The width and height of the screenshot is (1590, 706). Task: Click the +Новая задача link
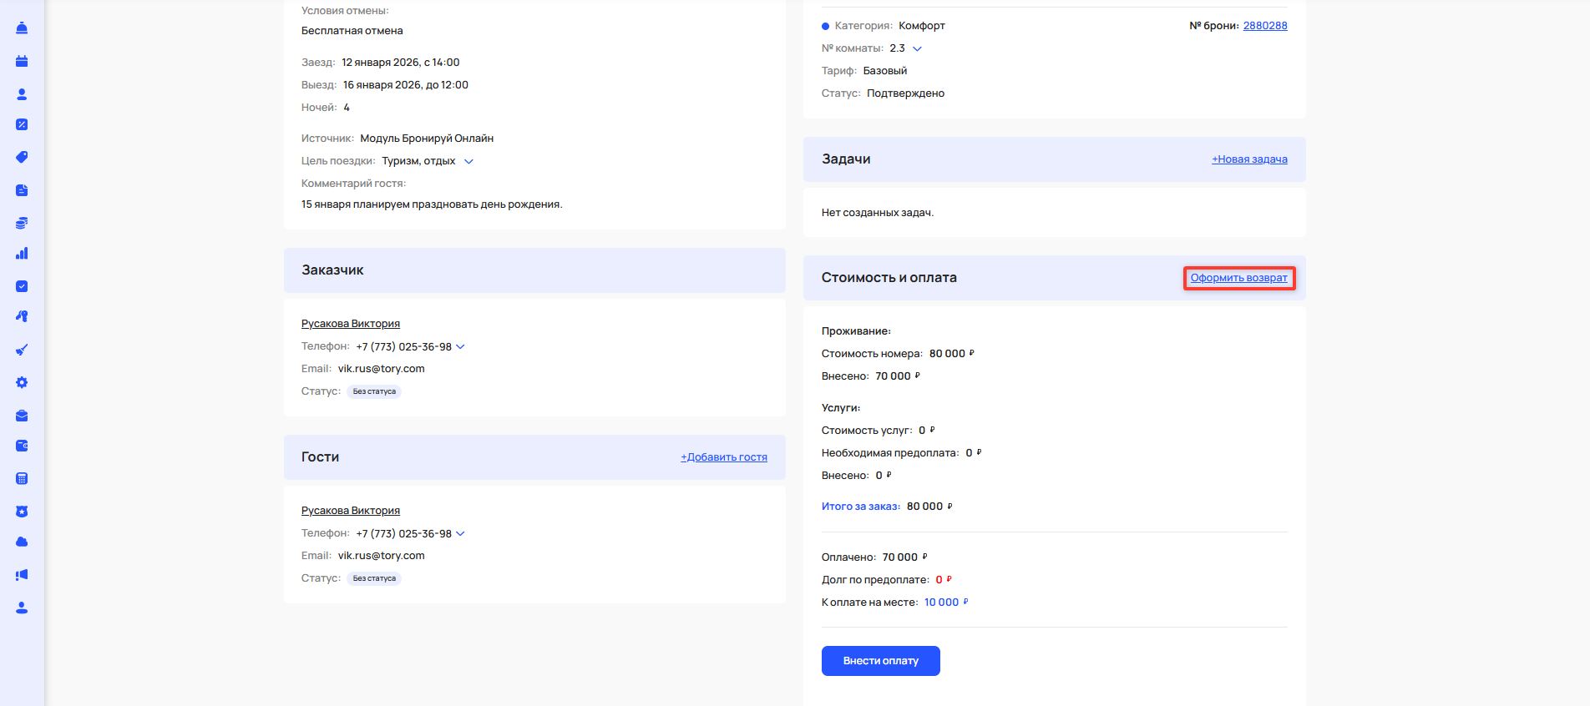pyautogui.click(x=1249, y=159)
